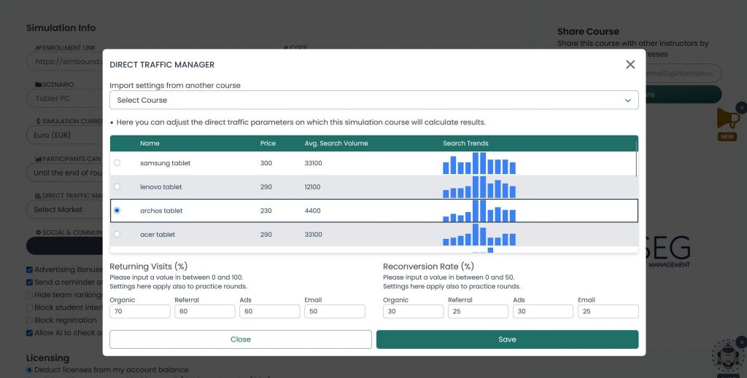
Task: Sort by Avg. Search Volume column header
Action: coord(336,143)
